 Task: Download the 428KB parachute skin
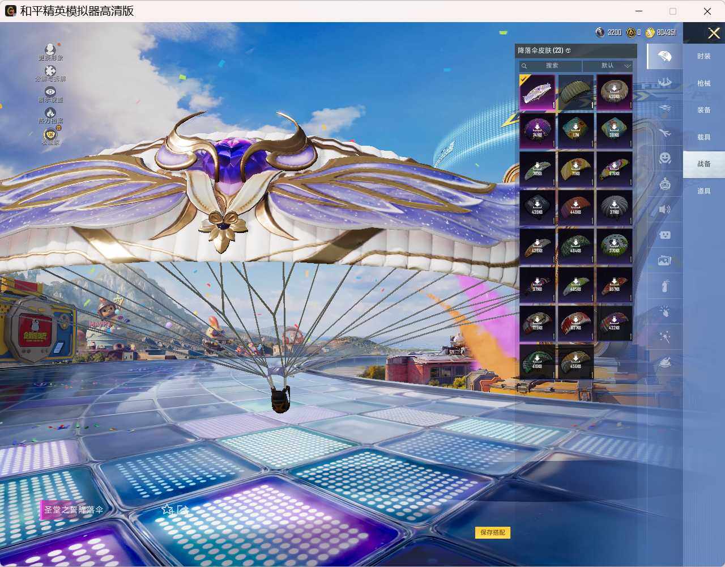pyautogui.click(x=537, y=246)
